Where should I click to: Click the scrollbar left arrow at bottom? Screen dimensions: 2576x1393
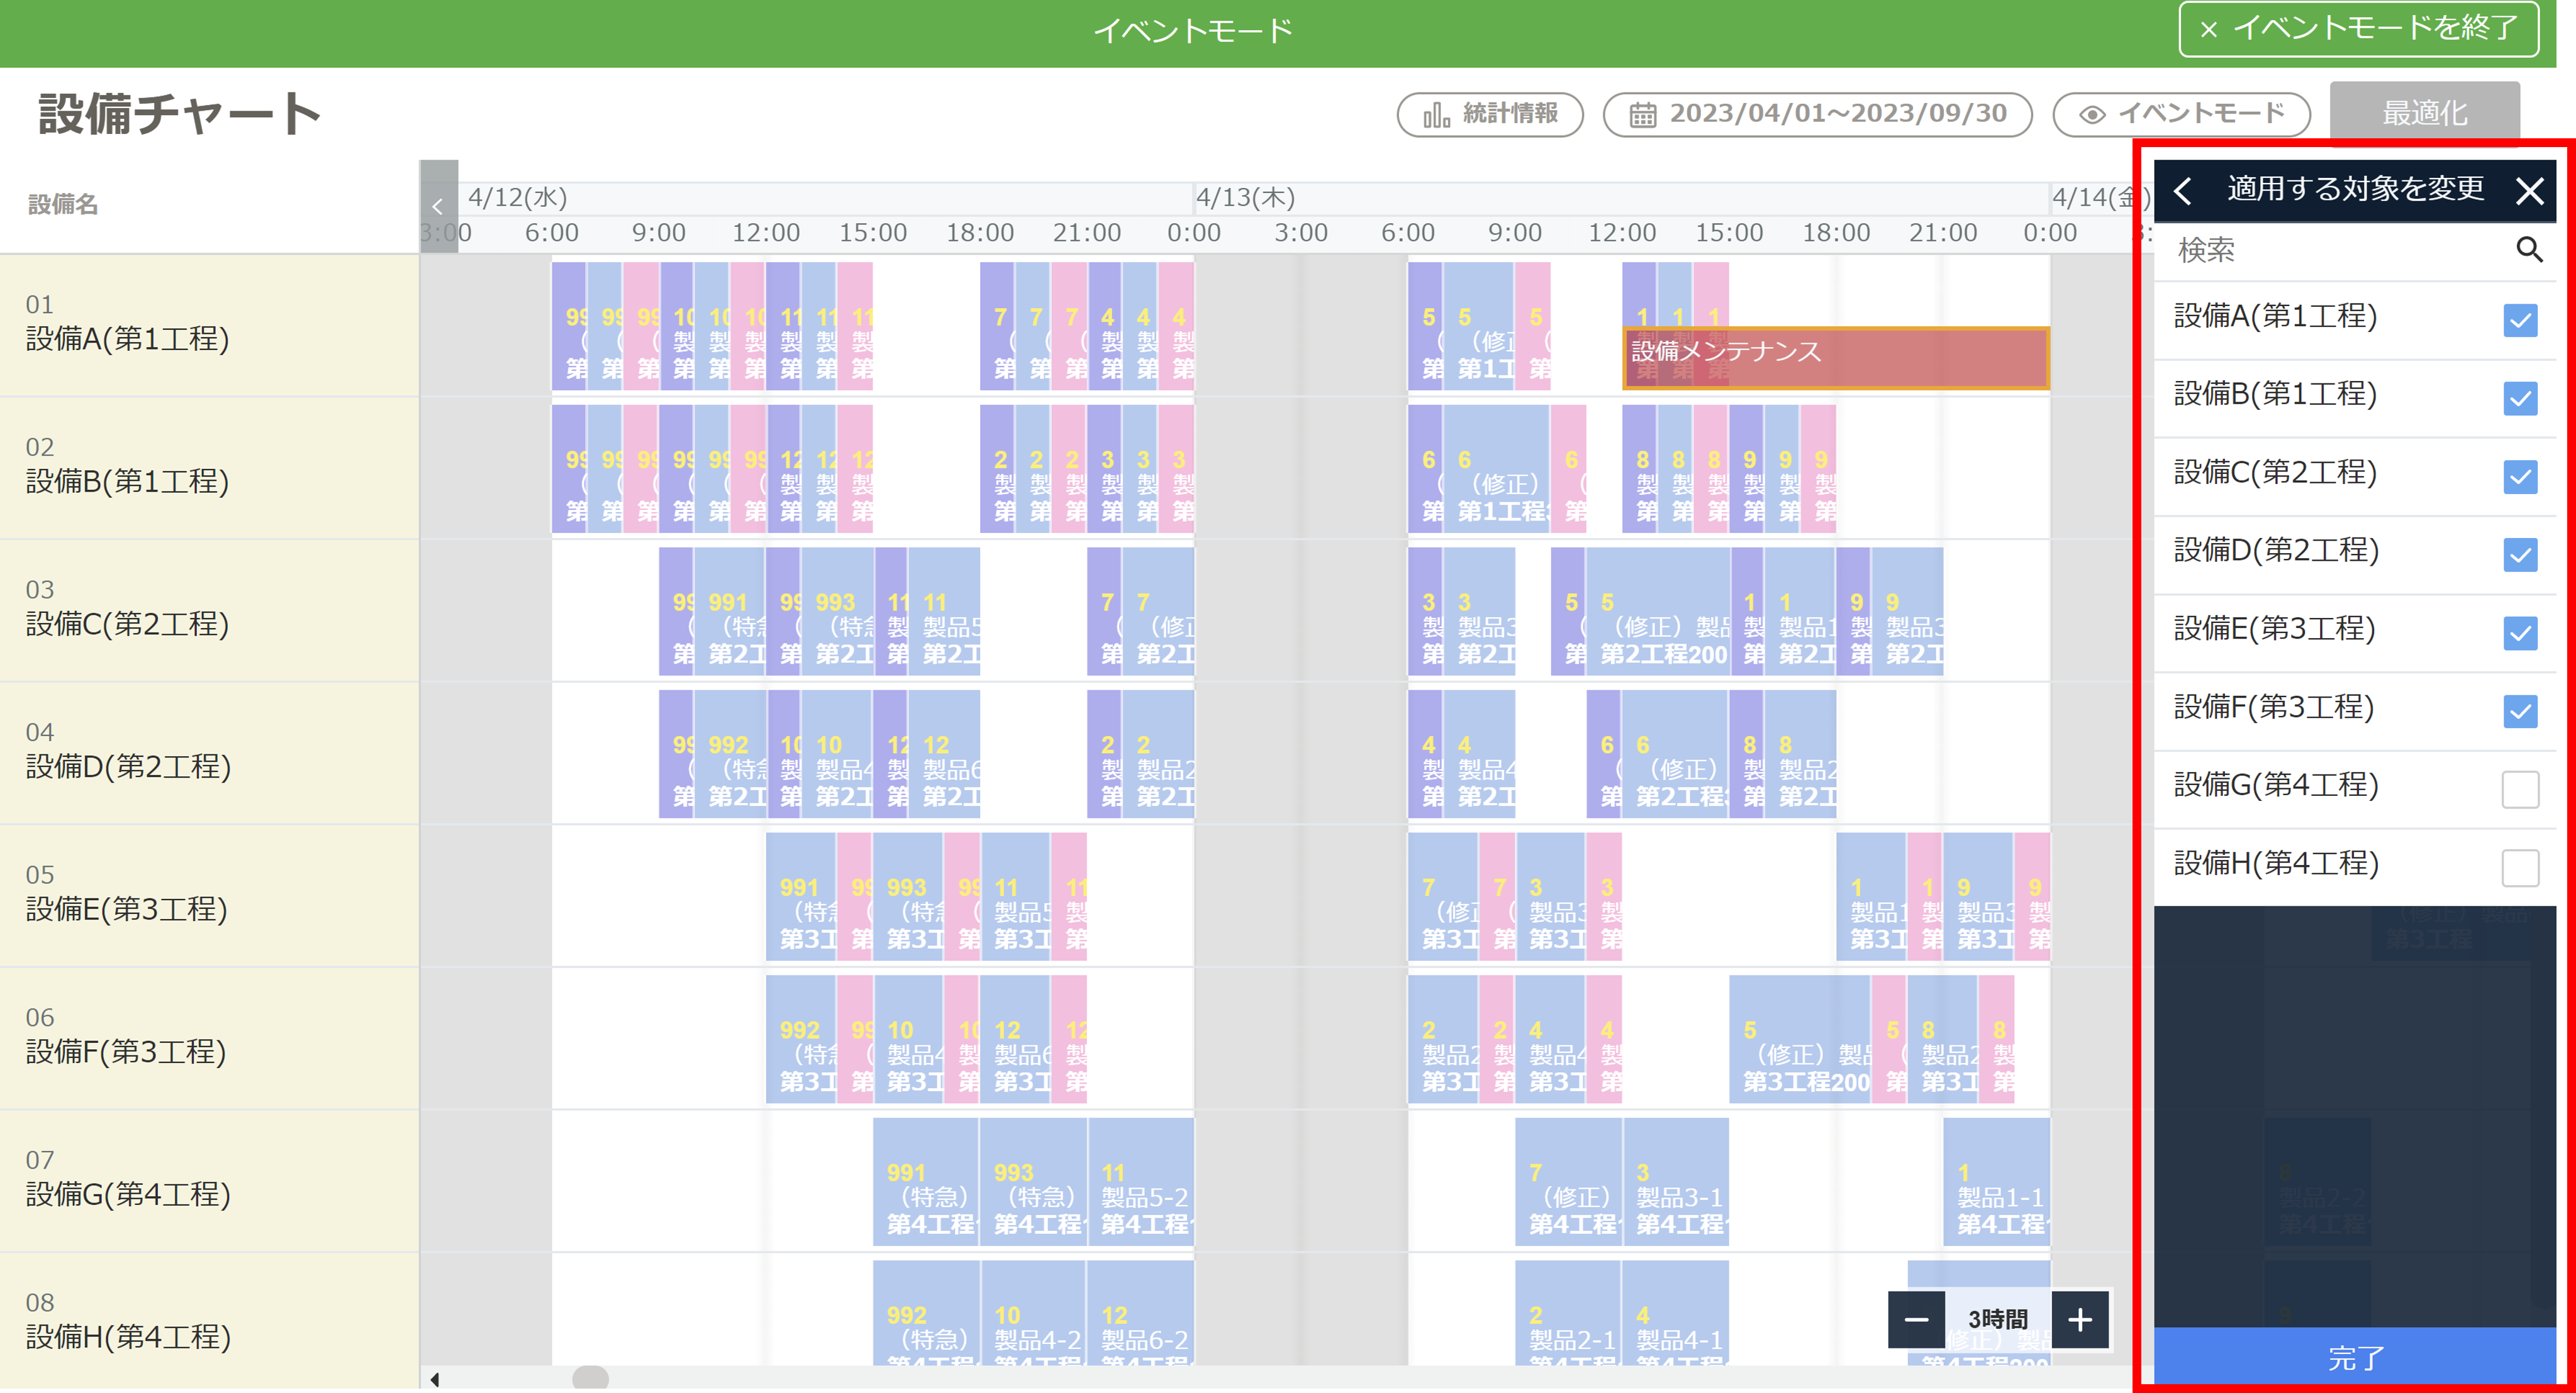[434, 1379]
